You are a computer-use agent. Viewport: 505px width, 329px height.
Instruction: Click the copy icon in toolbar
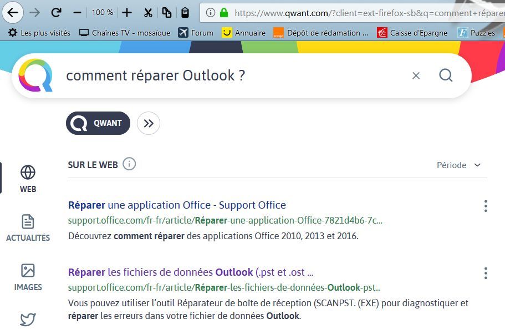tap(166, 13)
